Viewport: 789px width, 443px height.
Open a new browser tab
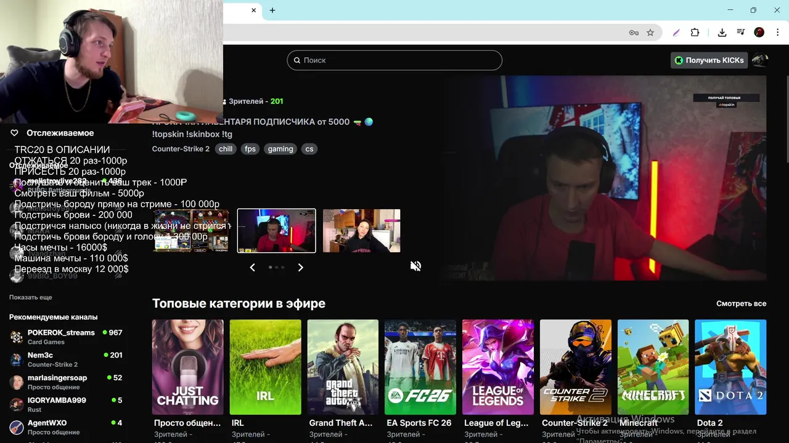point(272,10)
